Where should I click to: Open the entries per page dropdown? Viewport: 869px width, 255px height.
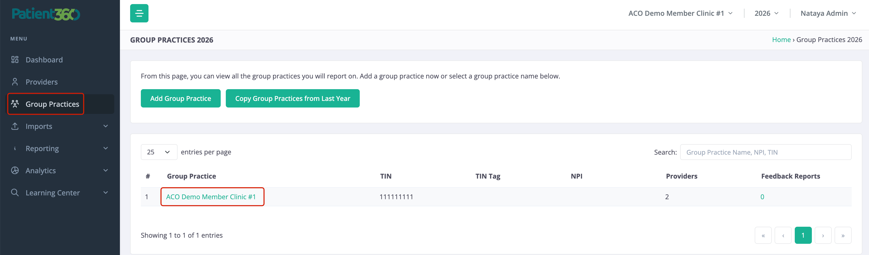click(x=159, y=152)
